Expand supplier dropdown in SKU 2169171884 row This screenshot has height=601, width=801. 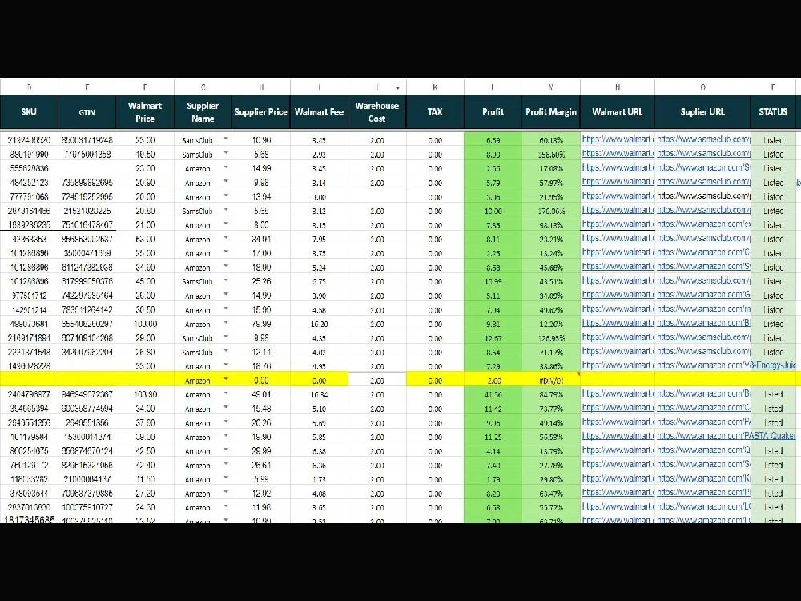tap(226, 337)
